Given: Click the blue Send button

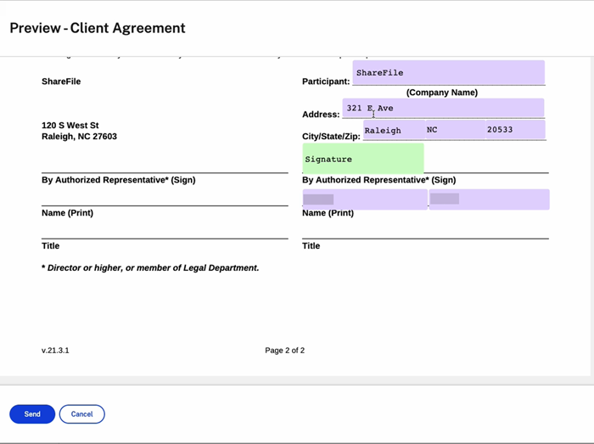Looking at the screenshot, I should coord(32,414).
